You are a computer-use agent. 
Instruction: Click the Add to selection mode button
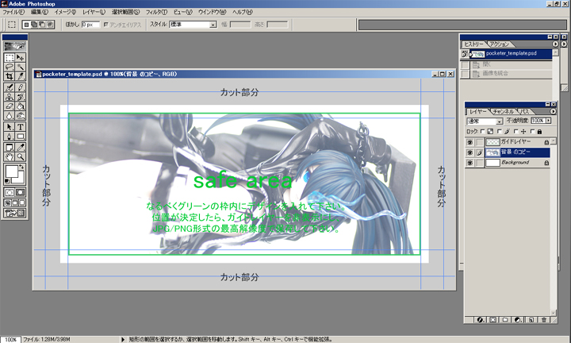pos(34,25)
